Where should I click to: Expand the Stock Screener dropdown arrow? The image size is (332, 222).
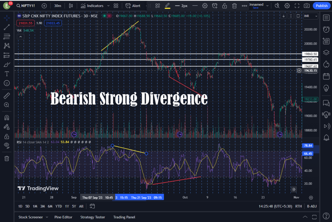[x=47, y=217]
